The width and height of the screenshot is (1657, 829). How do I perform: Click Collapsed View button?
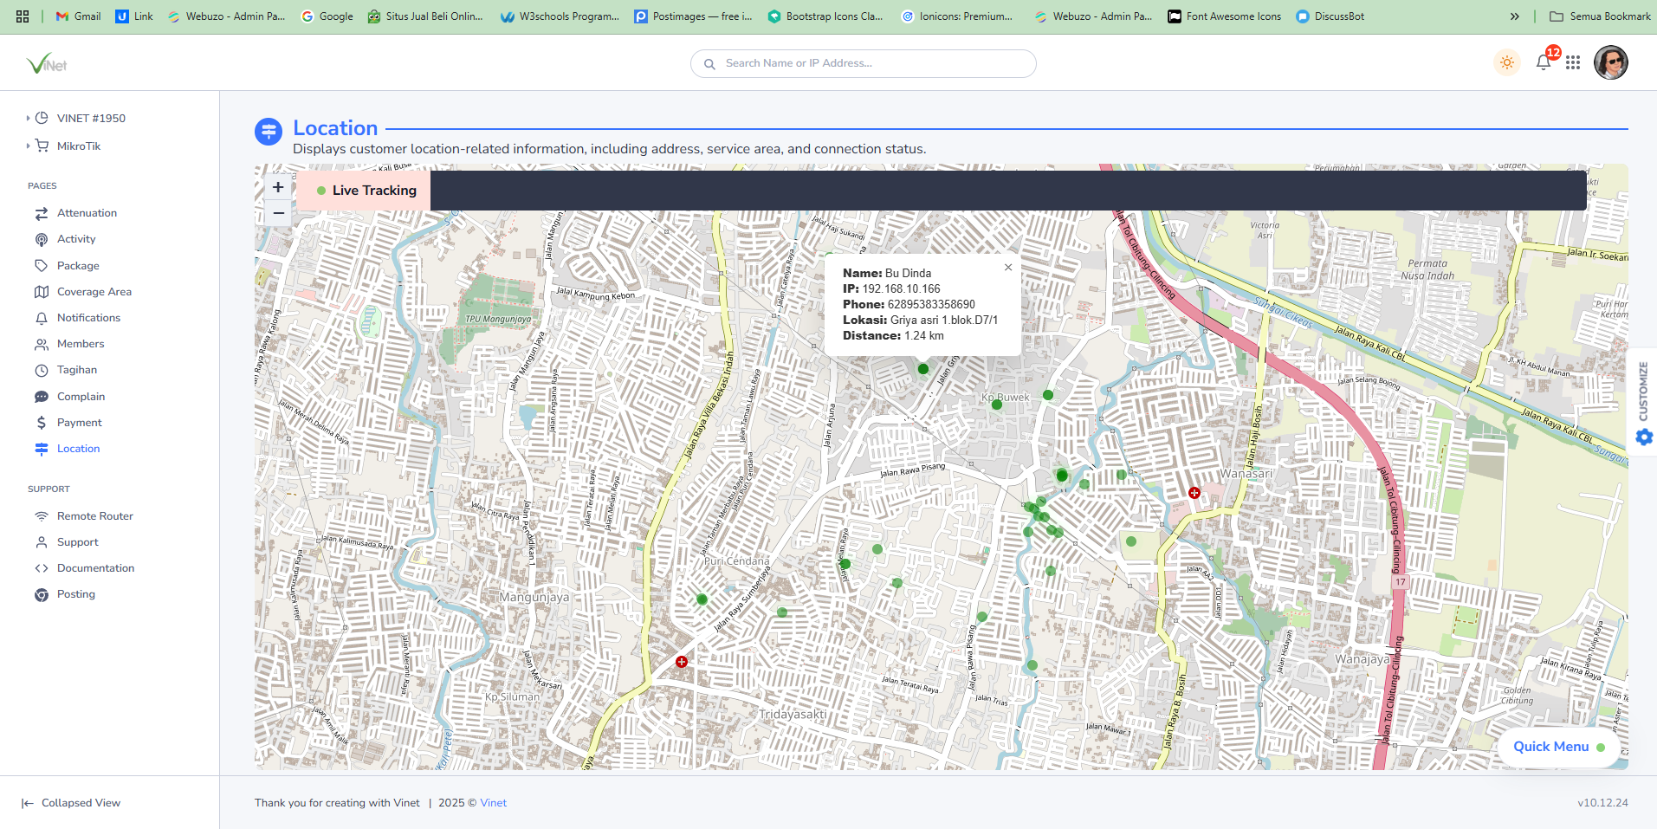click(x=71, y=803)
